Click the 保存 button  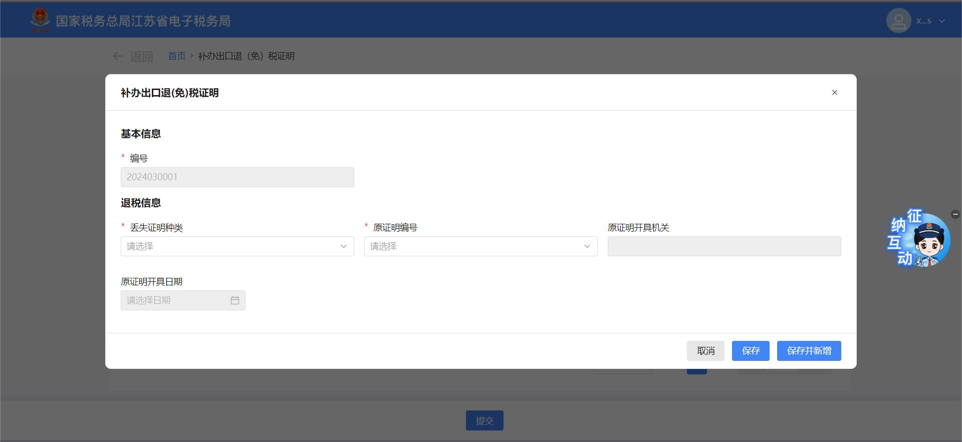751,351
